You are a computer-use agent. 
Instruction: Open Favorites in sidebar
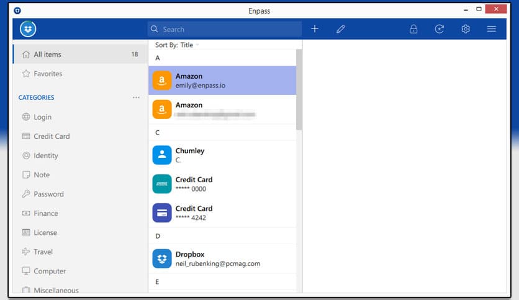(80, 74)
